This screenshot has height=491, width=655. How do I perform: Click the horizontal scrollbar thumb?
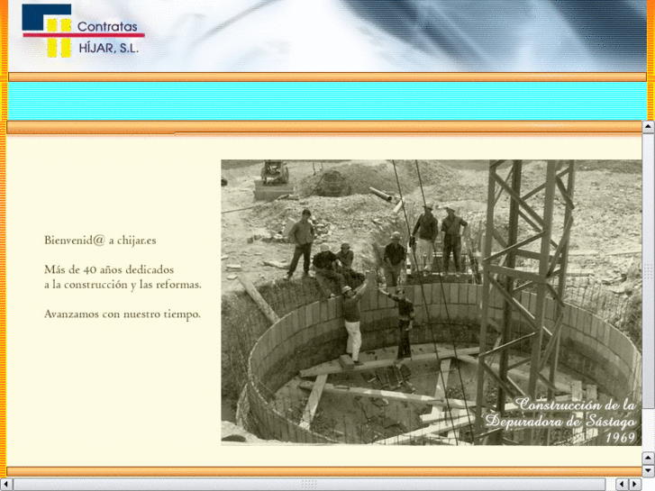pyautogui.click(x=309, y=485)
